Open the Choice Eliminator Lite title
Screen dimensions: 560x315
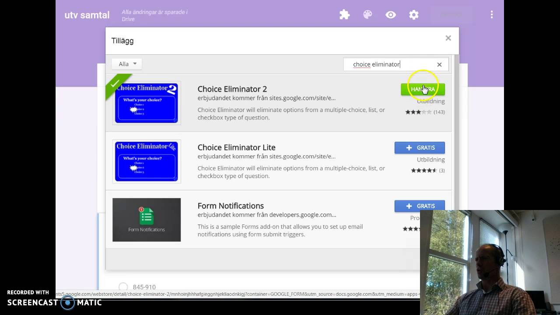coord(237,147)
